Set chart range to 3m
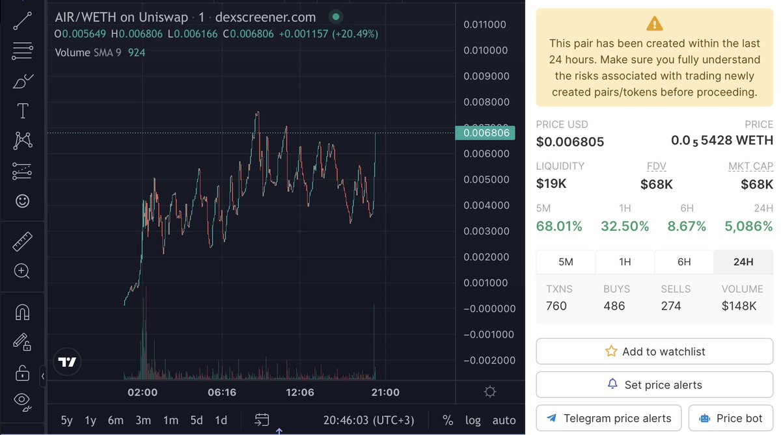This screenshot has height=435, width=781. pos(143,420)
